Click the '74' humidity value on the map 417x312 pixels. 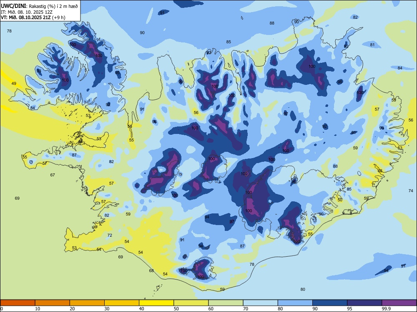click(x=411, y=191)
